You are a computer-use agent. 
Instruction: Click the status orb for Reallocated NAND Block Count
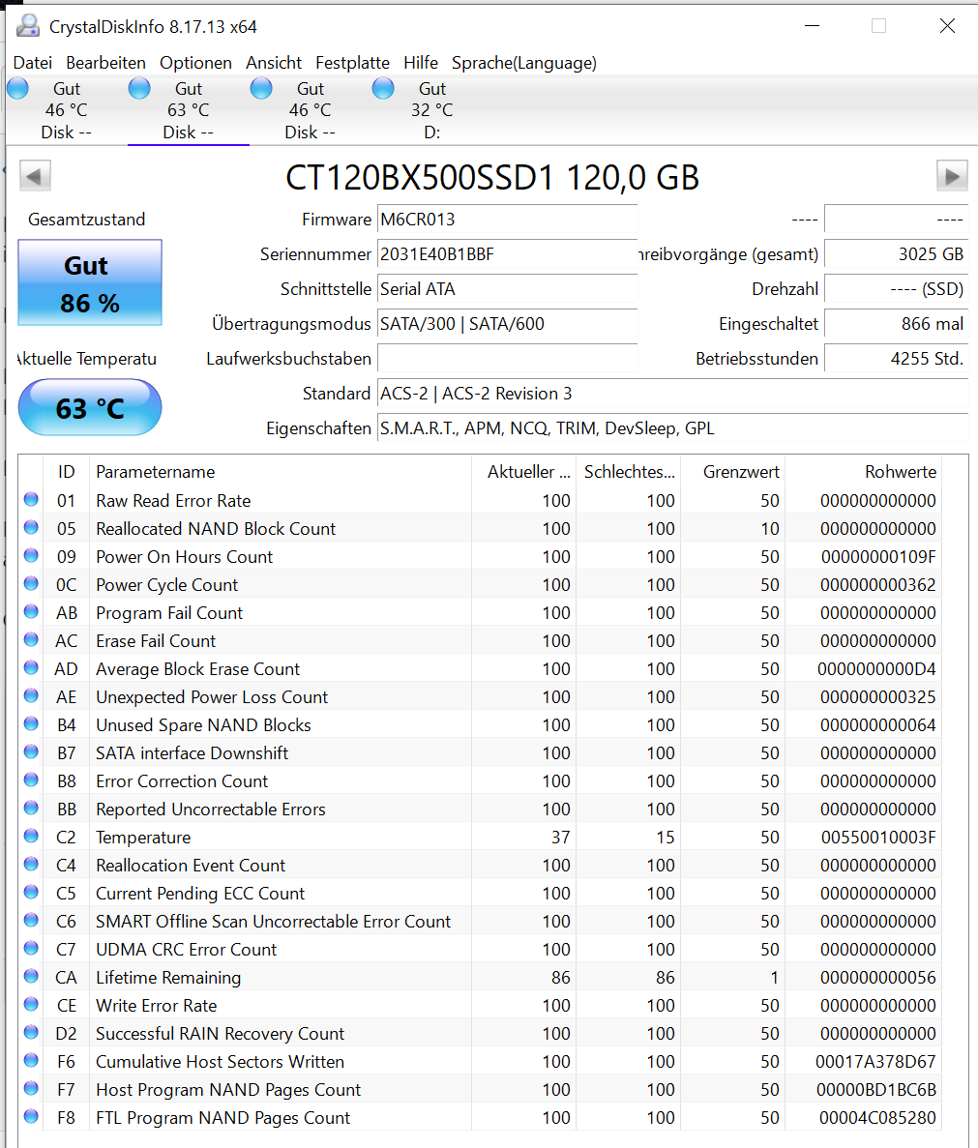(x=31, y=527)
